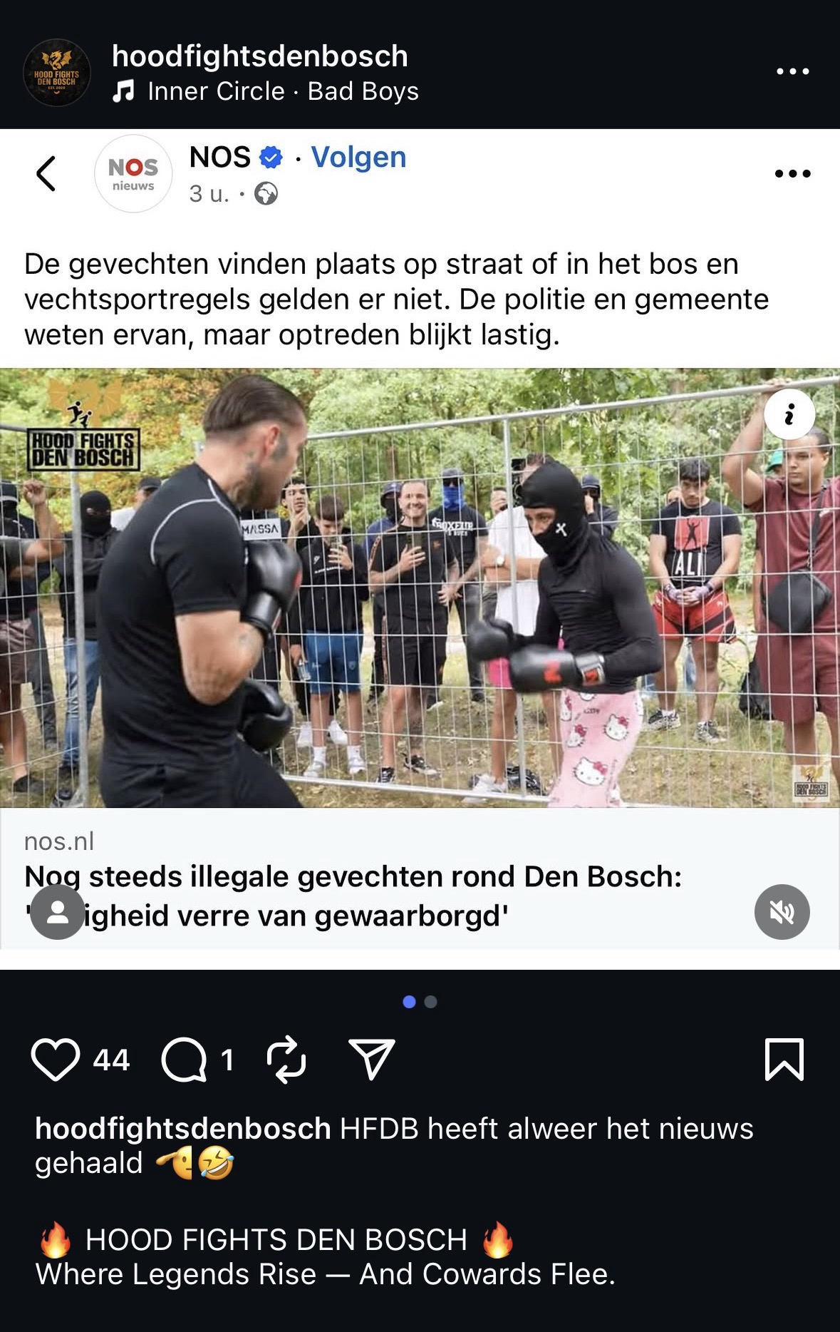840x1332 pixels.
Task: Open the Inner Circle Bad Boys audio
Action: click(x=266, y=91)
